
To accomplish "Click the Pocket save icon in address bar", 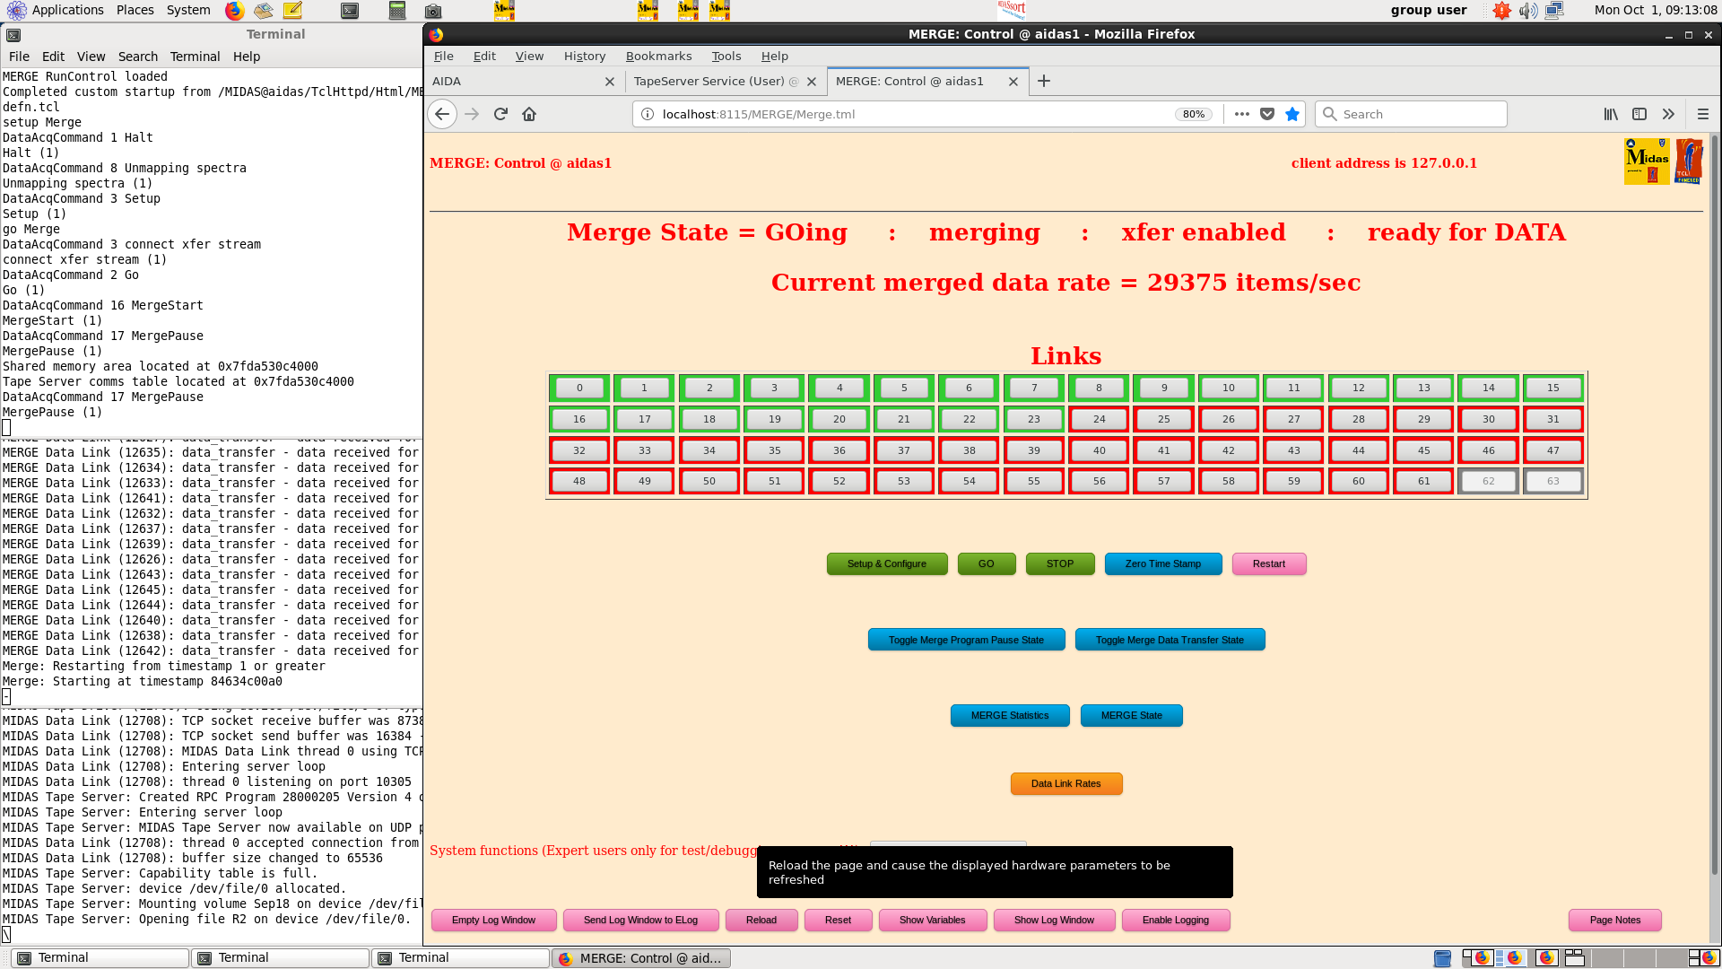I will click(1267, 114).
